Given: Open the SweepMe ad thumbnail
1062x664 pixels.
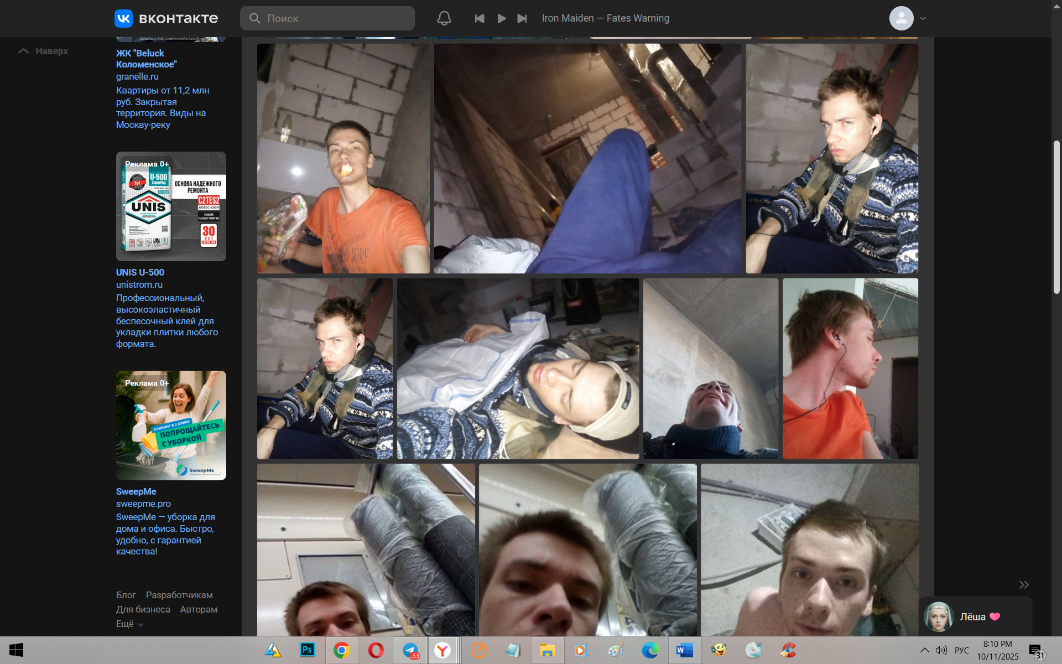Looking at the screenshot, I should (171, 425).
